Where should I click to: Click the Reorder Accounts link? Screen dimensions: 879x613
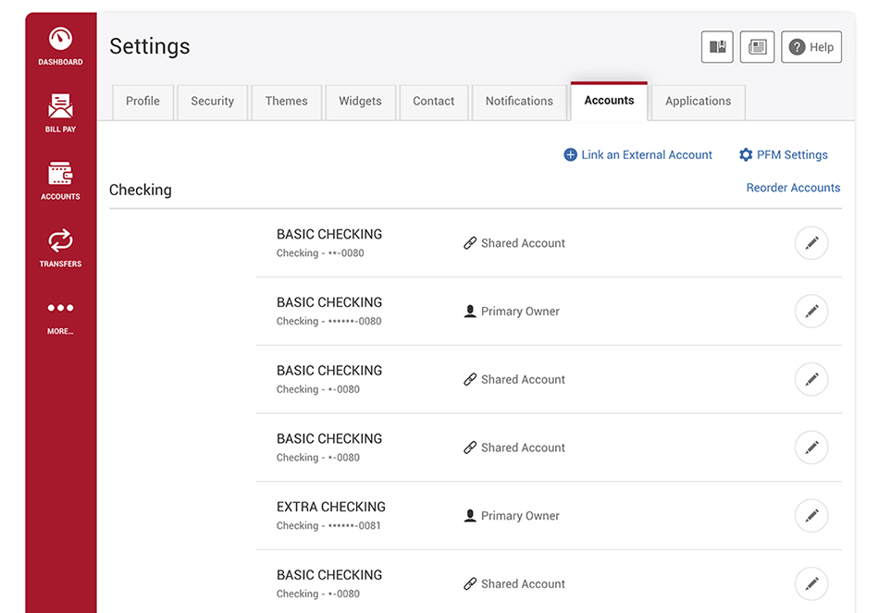[x=793, y=188]
